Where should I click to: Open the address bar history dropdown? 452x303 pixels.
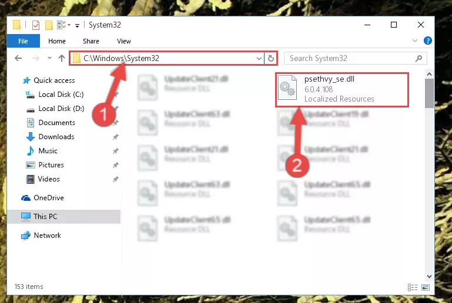(x=259, y=59)
